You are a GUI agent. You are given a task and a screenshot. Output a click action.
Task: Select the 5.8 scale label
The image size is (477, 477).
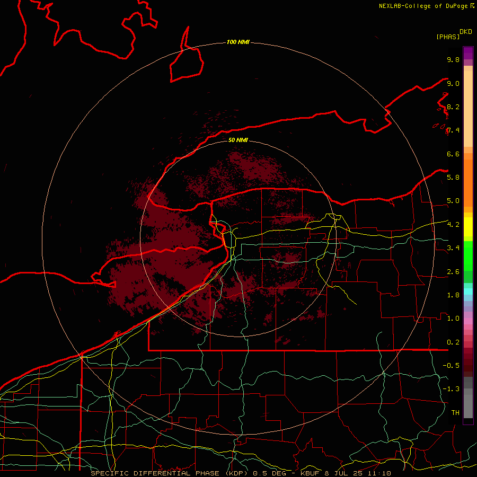[x=453, y=178]
